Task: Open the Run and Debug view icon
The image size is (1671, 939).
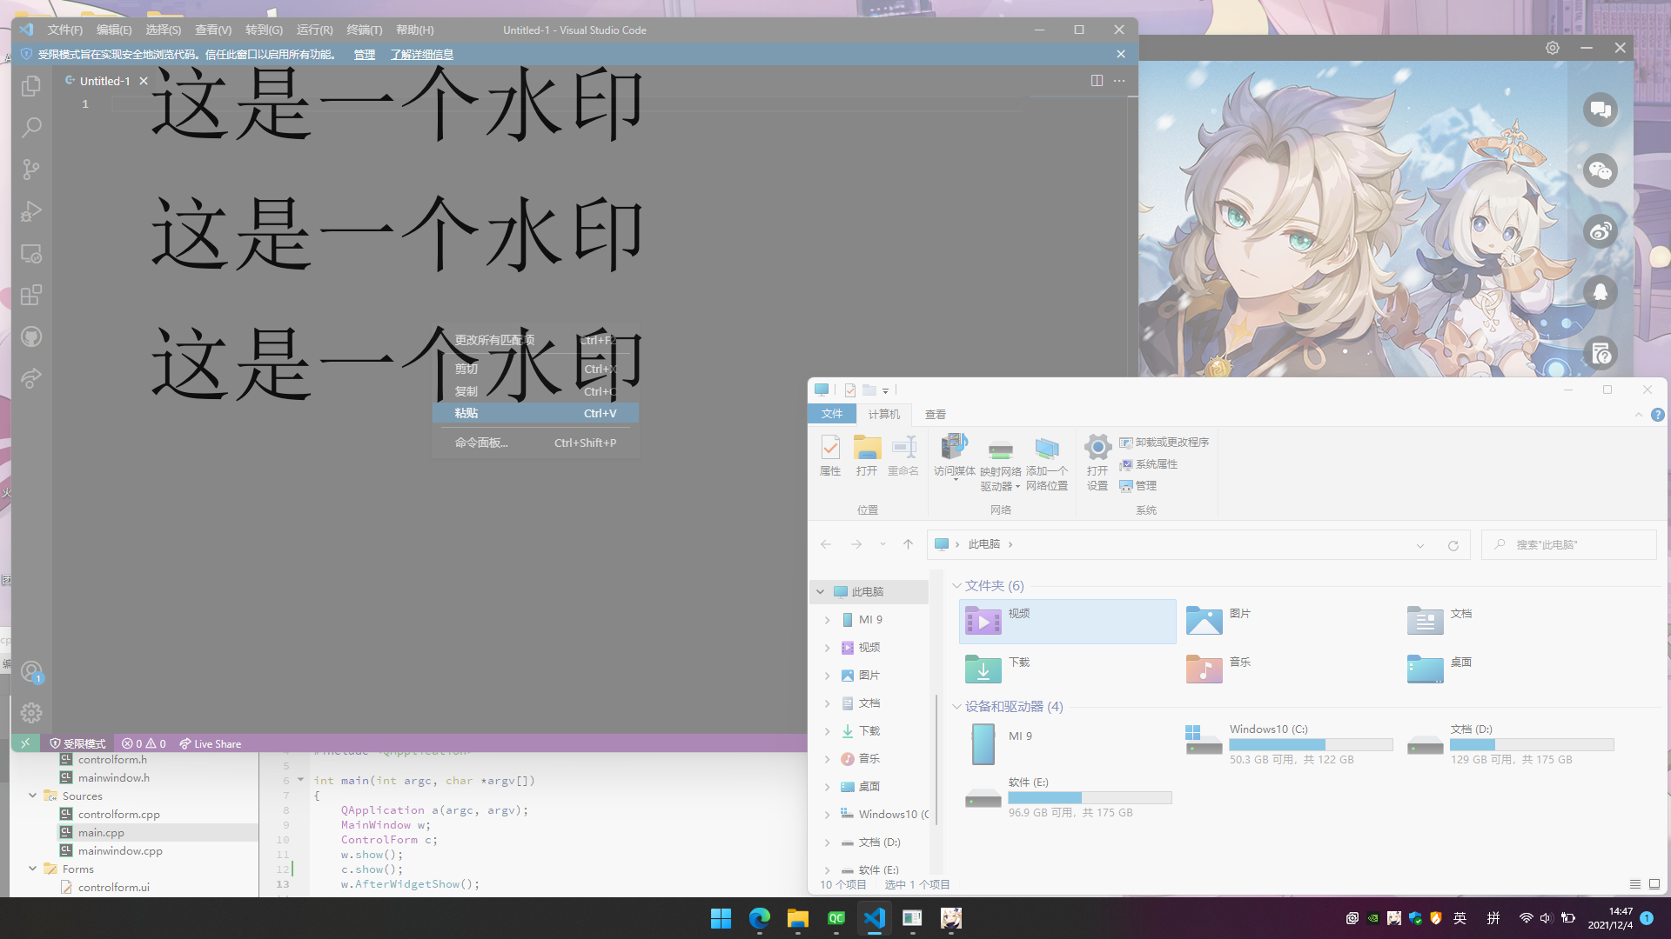Action: click(x=31, y=211)
